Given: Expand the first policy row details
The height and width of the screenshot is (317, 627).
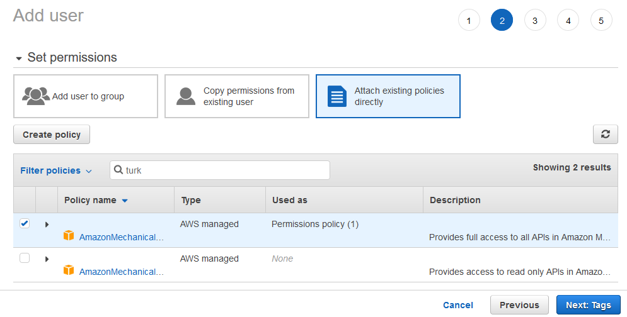Looking at the screenshot, I should coord(47,225).
